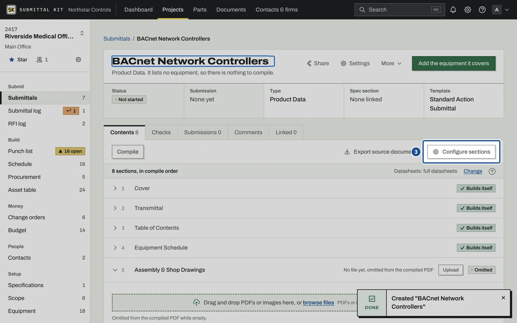This screenshot has height=323, width=517.
Task: Open datasheets help question icon
Action: (492, 171)
